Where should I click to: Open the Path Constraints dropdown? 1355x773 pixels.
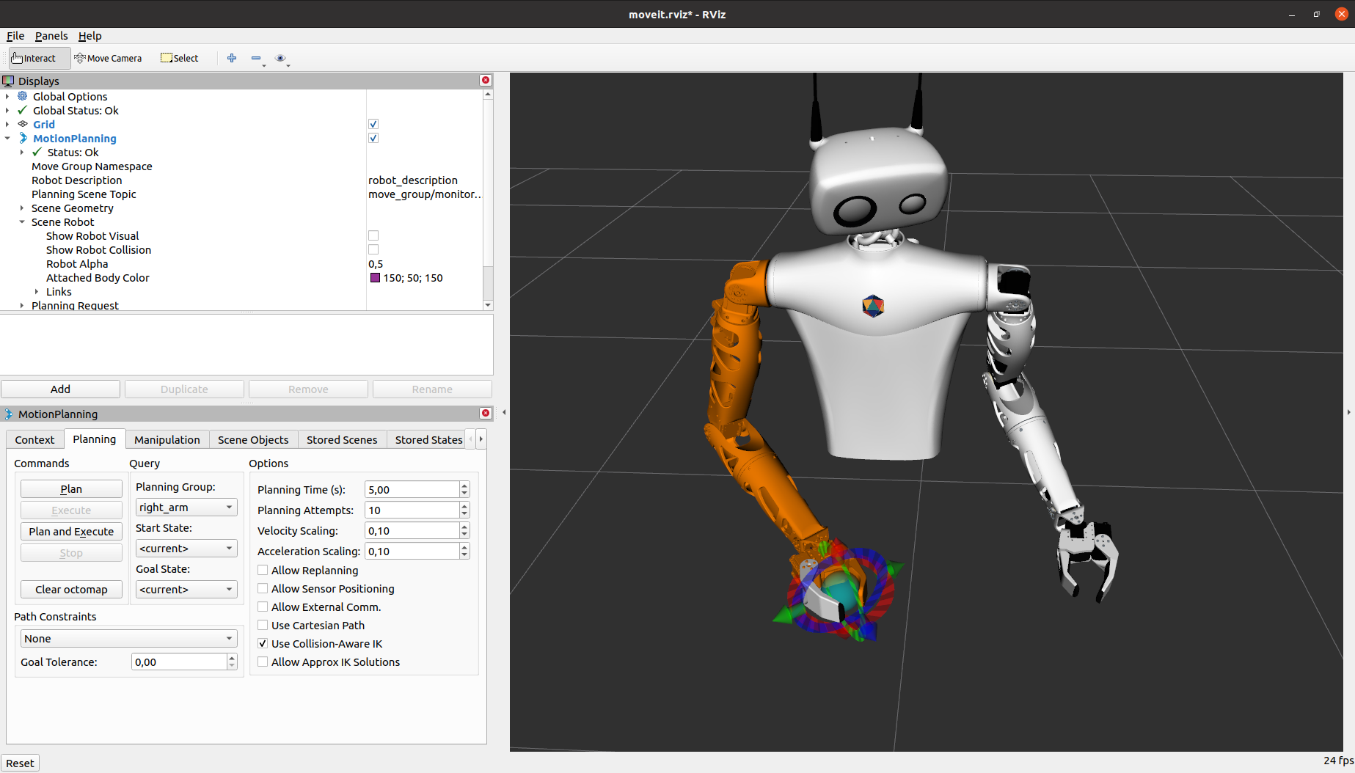pyautogui.click(x=128, y=638)
